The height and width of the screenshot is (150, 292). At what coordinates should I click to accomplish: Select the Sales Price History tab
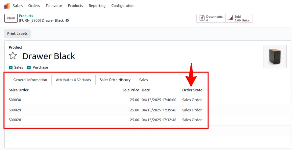tap(115, 80)
